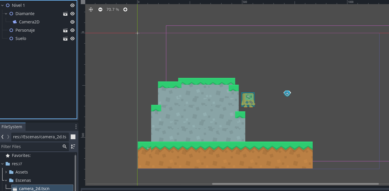Go back in FileSystem history
Image resolution: width=389 pixels, height=191 pixels.
click(x=3, y=137)
